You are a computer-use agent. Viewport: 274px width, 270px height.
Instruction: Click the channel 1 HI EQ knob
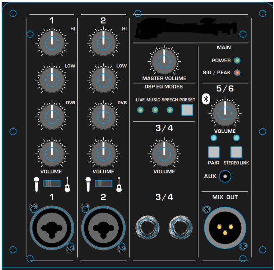pyautogui.click(x=52, y=41)
